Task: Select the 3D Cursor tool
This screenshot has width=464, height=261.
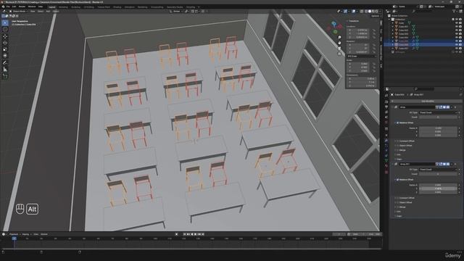Action: (x=5, y=29)
